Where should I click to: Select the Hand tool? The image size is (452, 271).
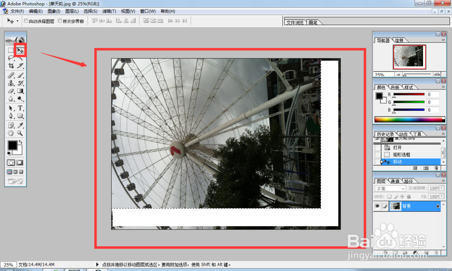[x=11, y=132]
